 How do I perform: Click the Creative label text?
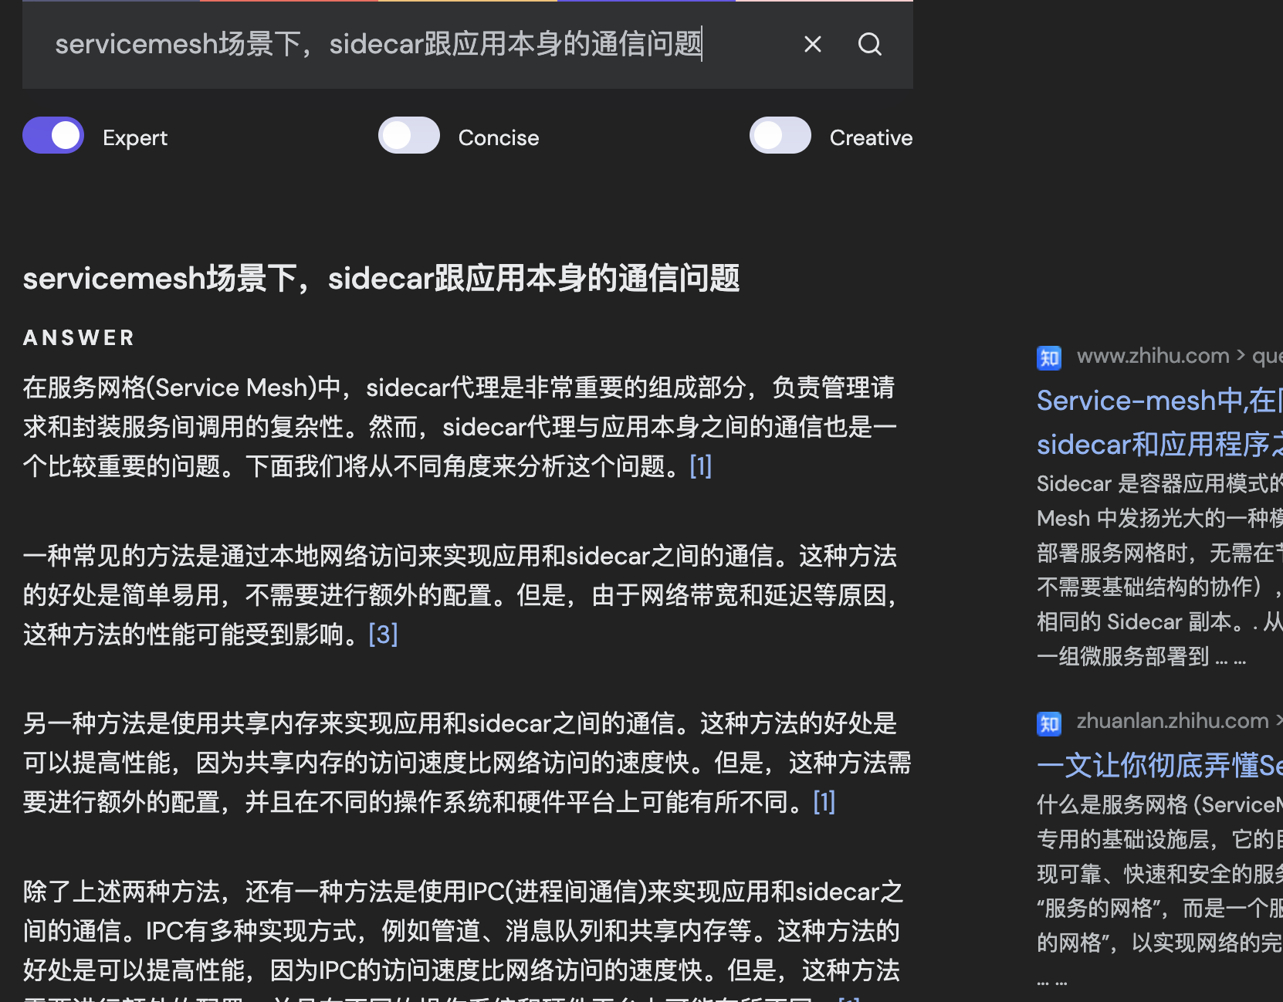871,138
